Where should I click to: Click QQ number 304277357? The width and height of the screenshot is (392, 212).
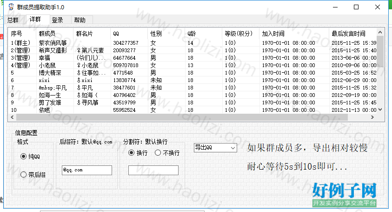126,43
